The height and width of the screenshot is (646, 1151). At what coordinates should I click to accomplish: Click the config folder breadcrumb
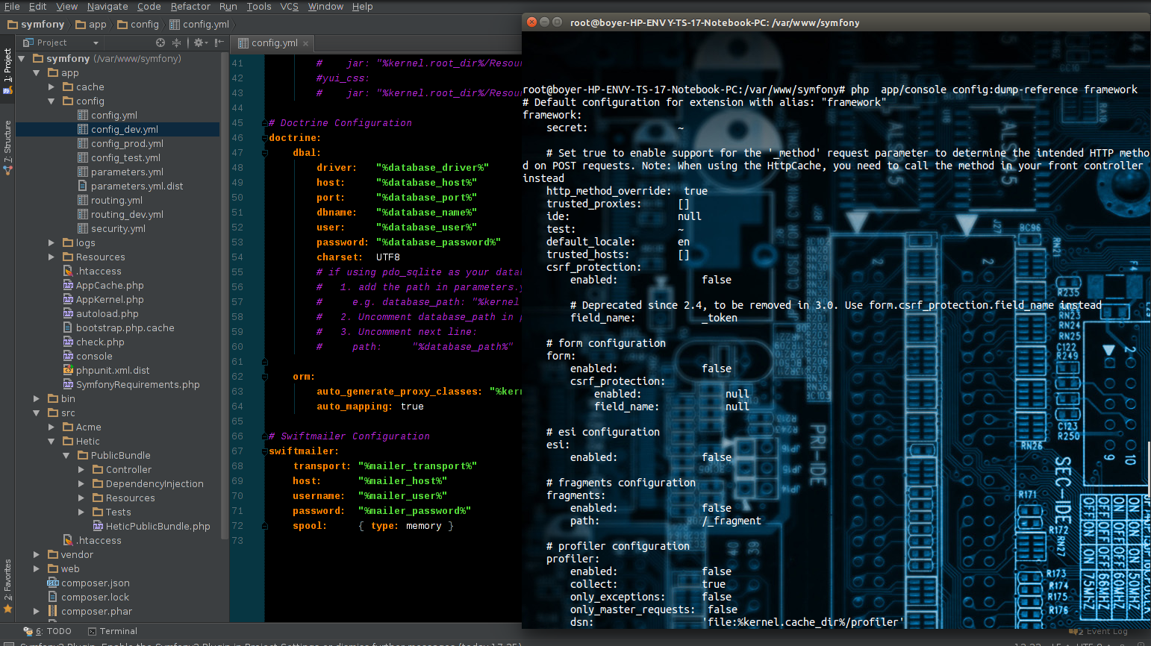click(x=138, y=24)
